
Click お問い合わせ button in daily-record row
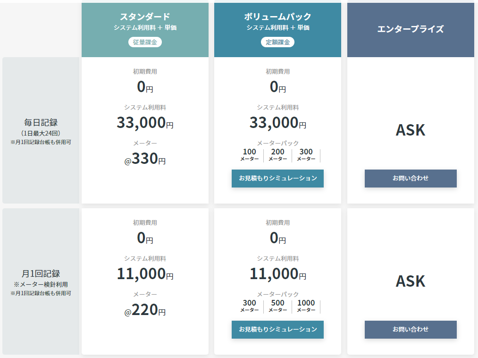point(411,179)
